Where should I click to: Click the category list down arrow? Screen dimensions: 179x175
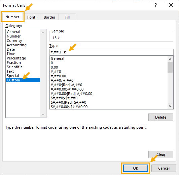(43, 114)
